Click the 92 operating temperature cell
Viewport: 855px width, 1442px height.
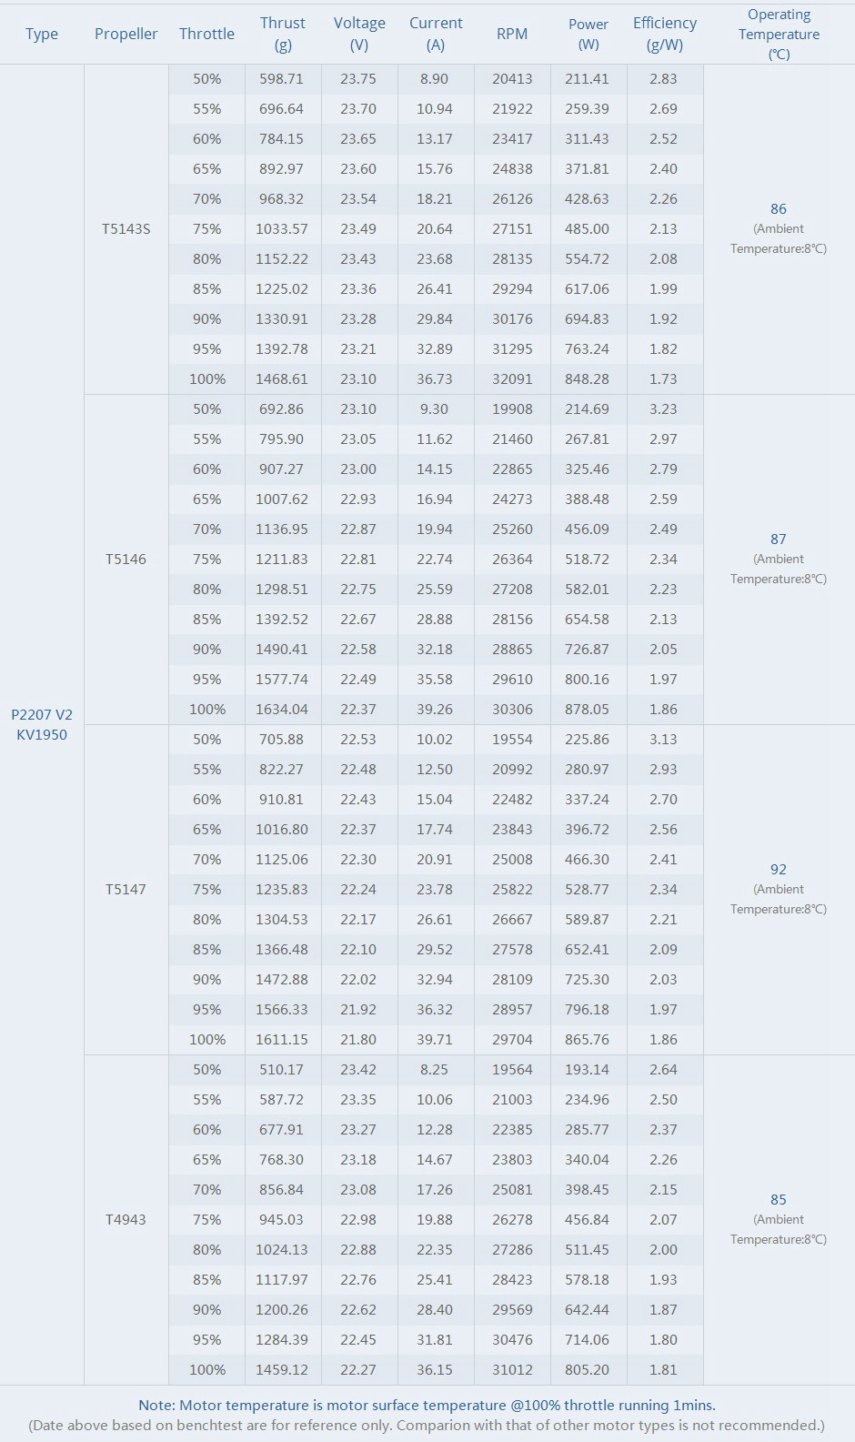[779, 870]
